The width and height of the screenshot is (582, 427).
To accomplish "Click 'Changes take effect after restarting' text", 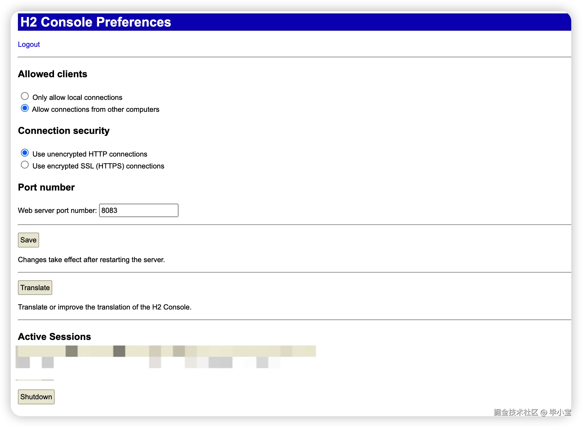I will click(x=91, y=260).
